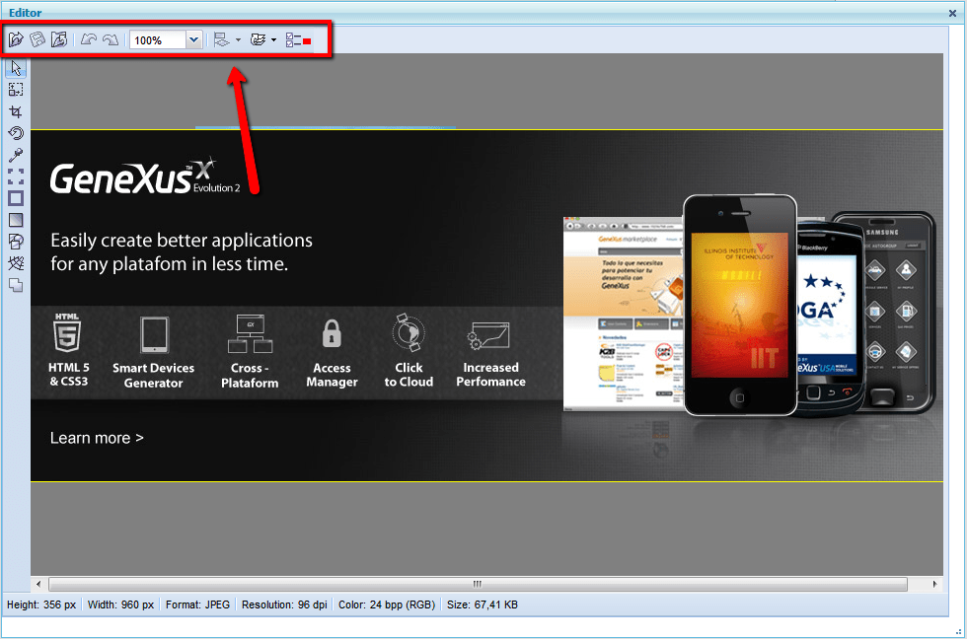Click the Open image icon in toolbar

[x=16, y=40]
